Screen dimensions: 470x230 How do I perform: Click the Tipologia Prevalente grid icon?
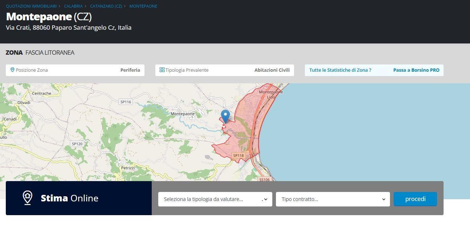click(162, 70)
